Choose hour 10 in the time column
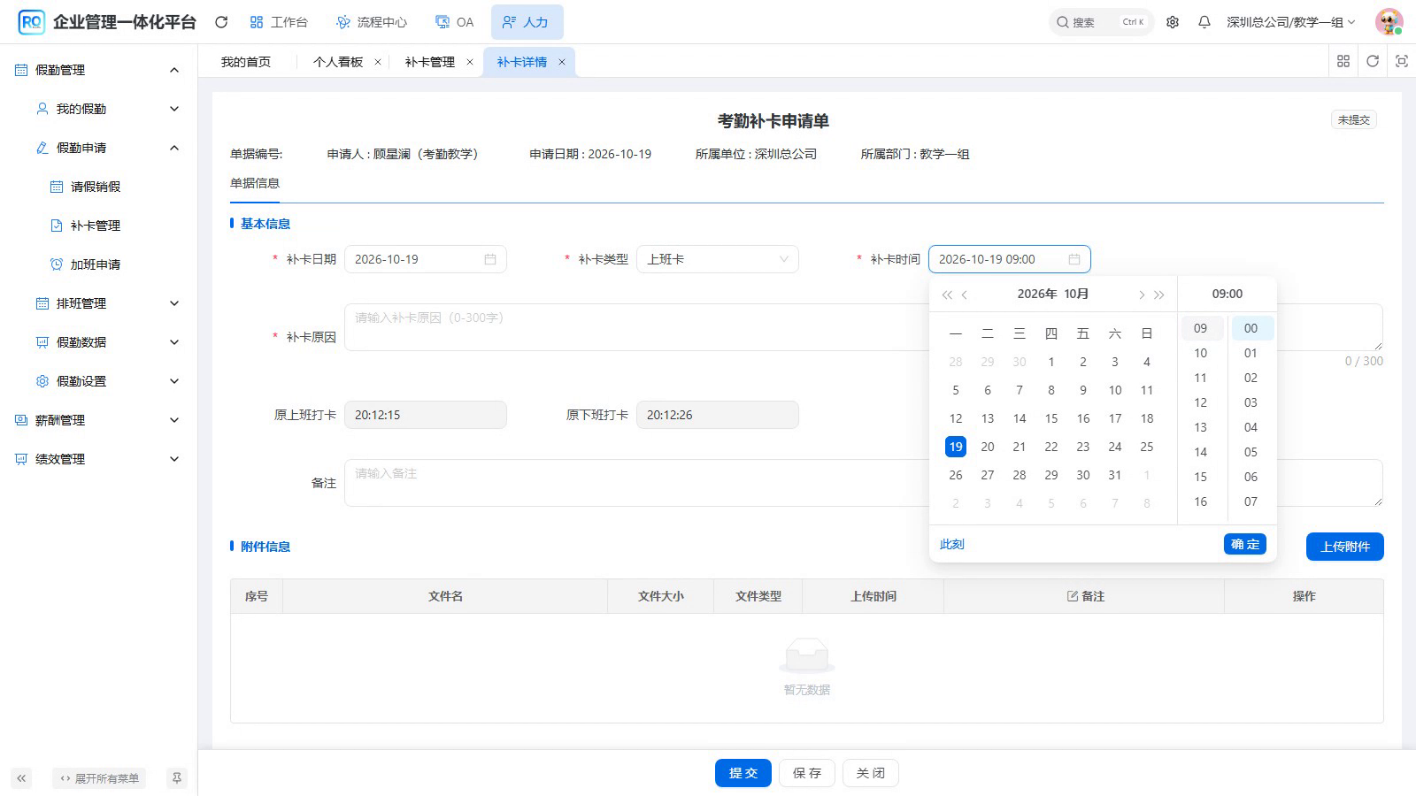Image resolution: width=1416 pixels, height=796 pixels. point(1201,353)
